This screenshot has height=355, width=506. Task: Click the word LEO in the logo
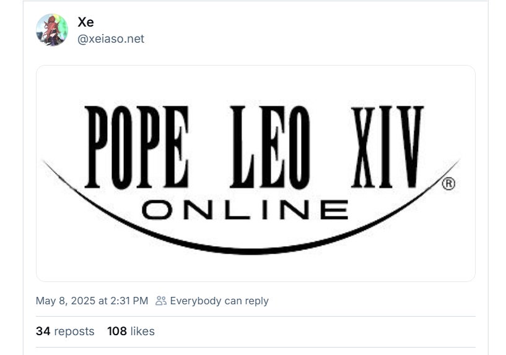pyautogui.click(x=269, y=147)
